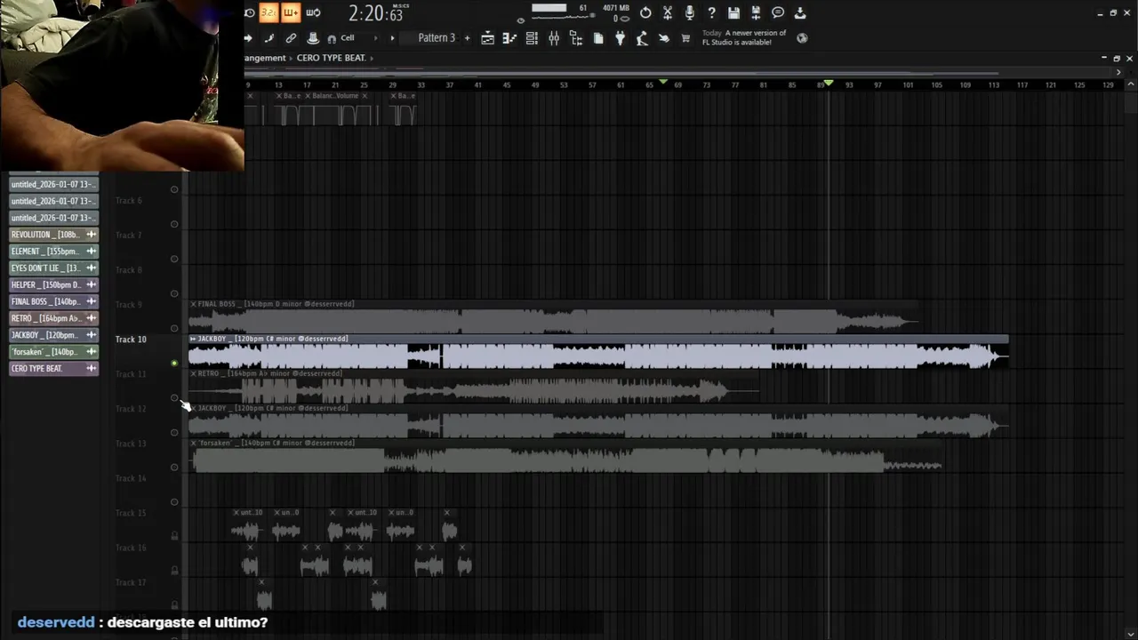Open newer version of FL Studio notice
Screen dimensions: 1138x640
[x=744, y=37]
